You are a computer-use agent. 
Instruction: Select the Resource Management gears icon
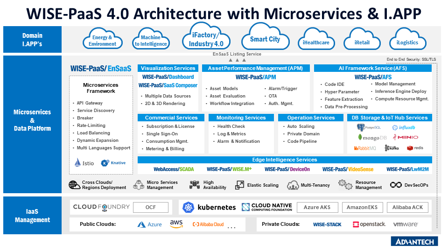tap(345, 185)
